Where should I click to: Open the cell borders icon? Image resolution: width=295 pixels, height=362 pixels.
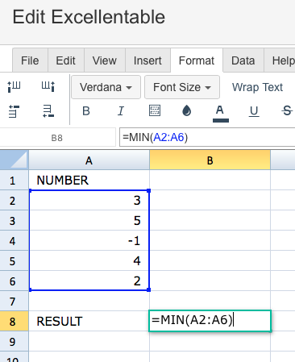(x=155, y=110)
